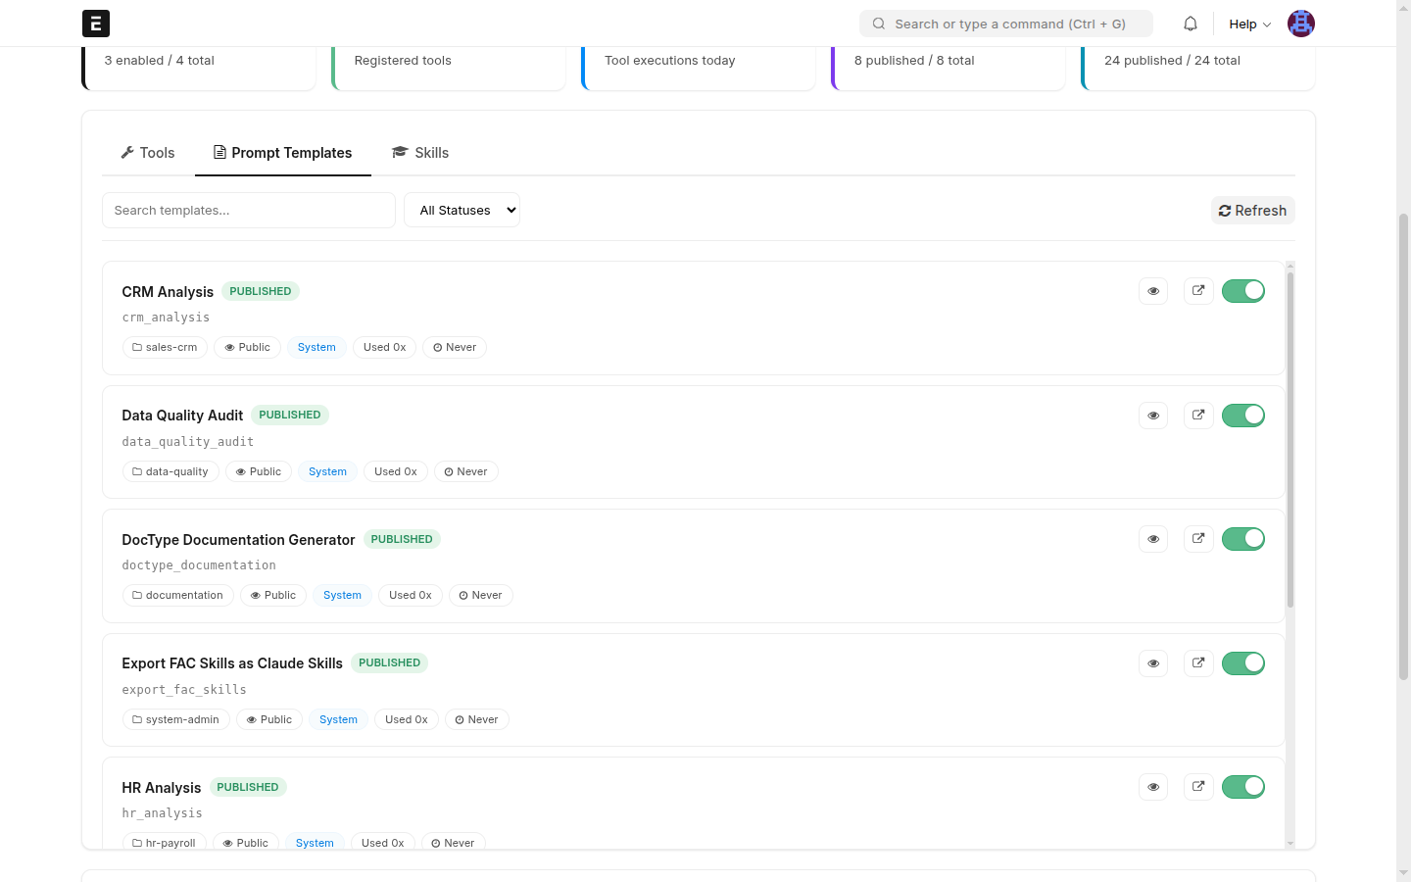Viewport: 1411px width, 882px height.
Task: Disable the CRM Analysis template toggle
Action: [1243, 291]
